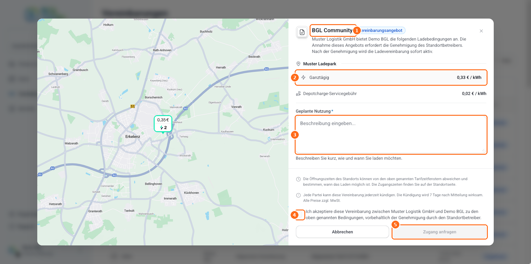Click the info icon beside the Kündigung note

tap(298, 195)
